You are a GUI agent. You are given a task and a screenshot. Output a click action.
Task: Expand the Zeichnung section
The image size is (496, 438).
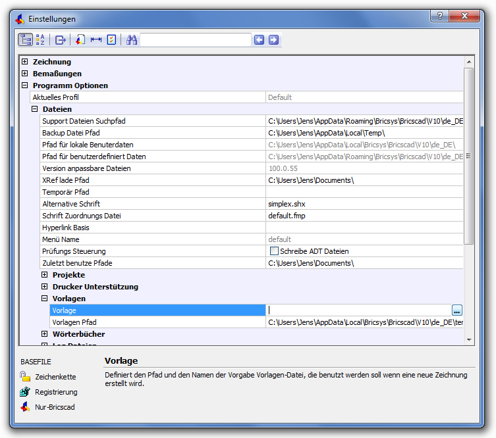click(25, 62)
